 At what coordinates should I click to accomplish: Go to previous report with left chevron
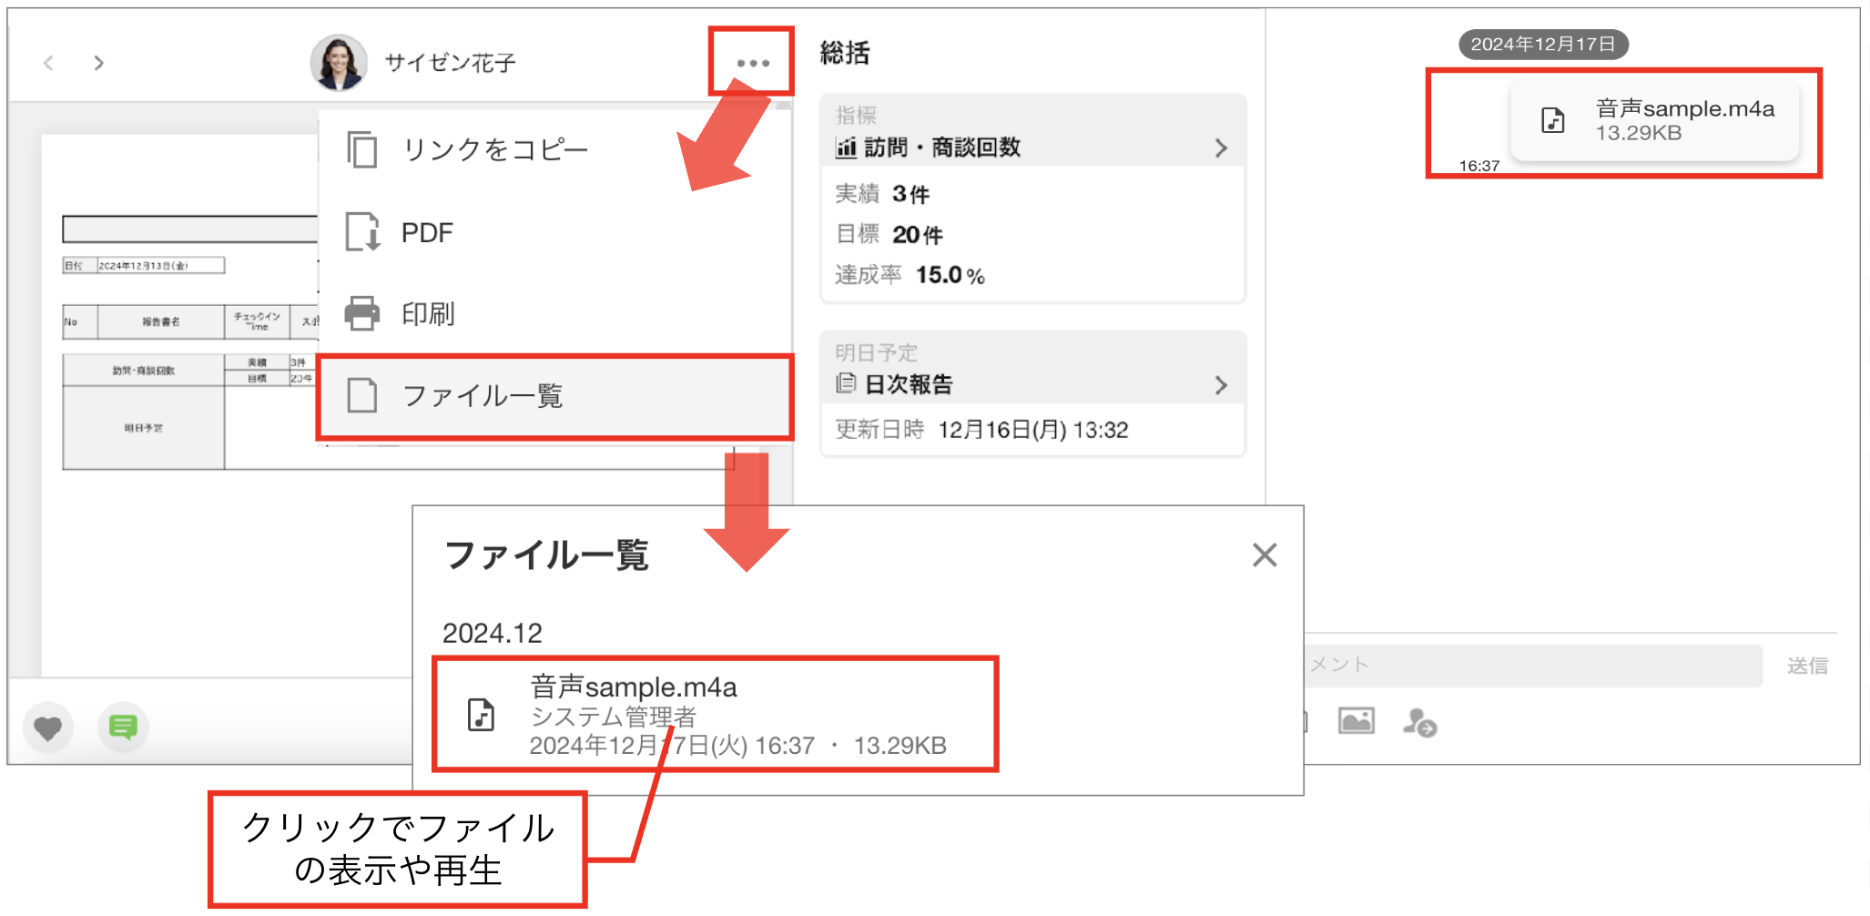pos(48,63)
